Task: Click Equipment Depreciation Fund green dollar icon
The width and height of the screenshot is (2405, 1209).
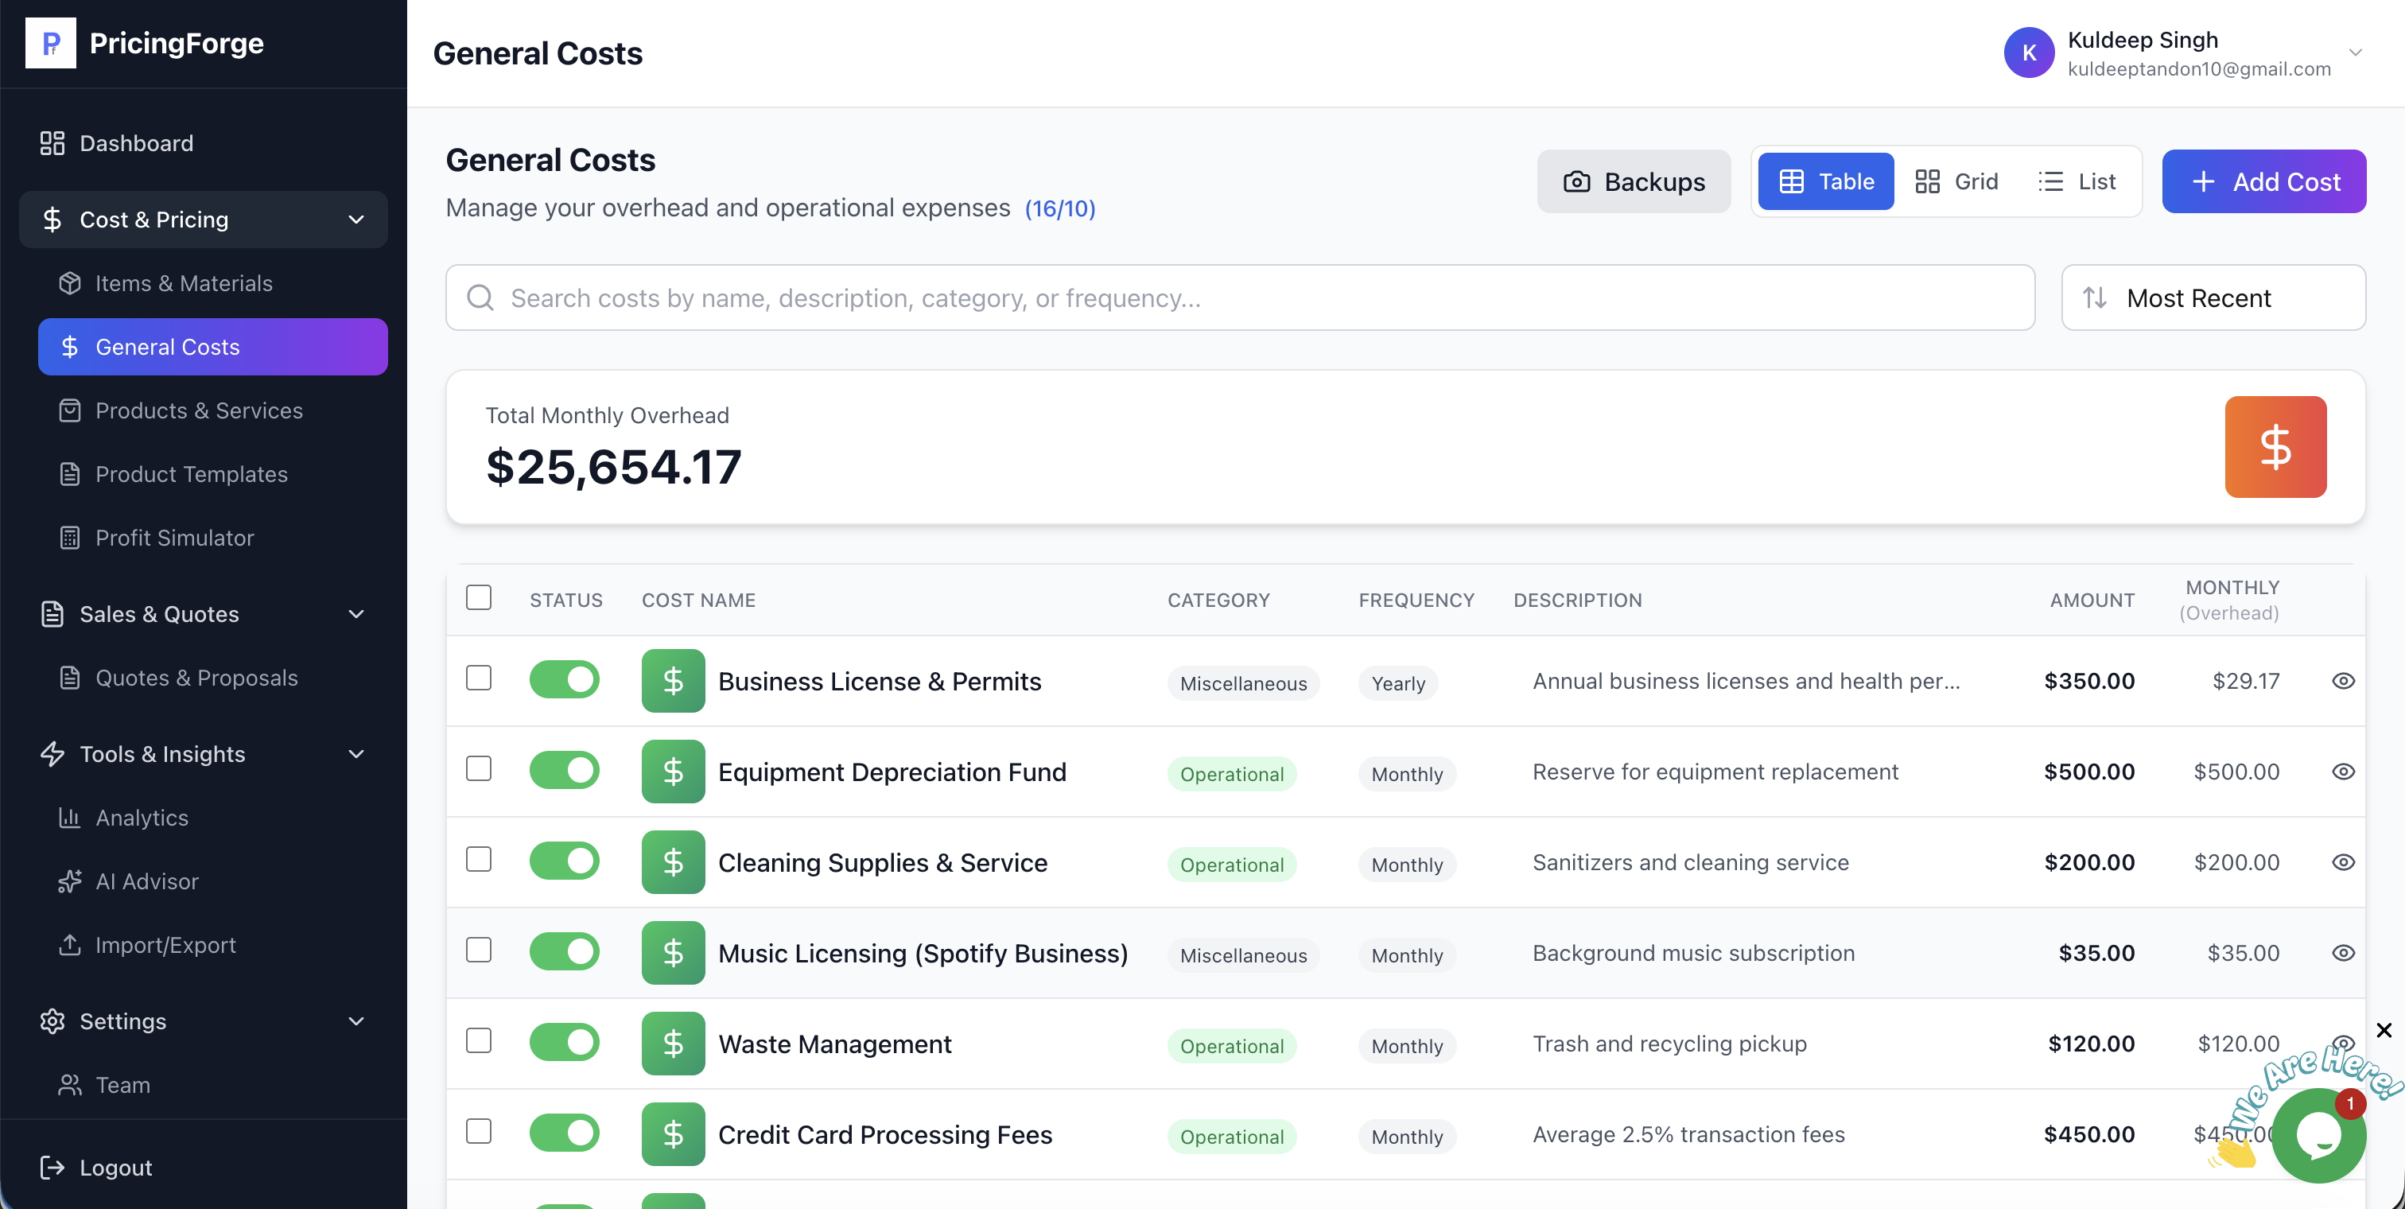Action: pos(672,772)
